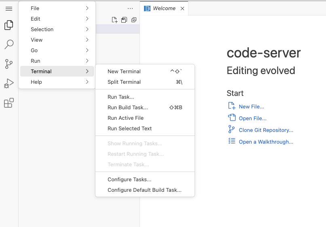
Task: Click the Clone Git Repository branch icon
Action: click(x=231, y=129)
